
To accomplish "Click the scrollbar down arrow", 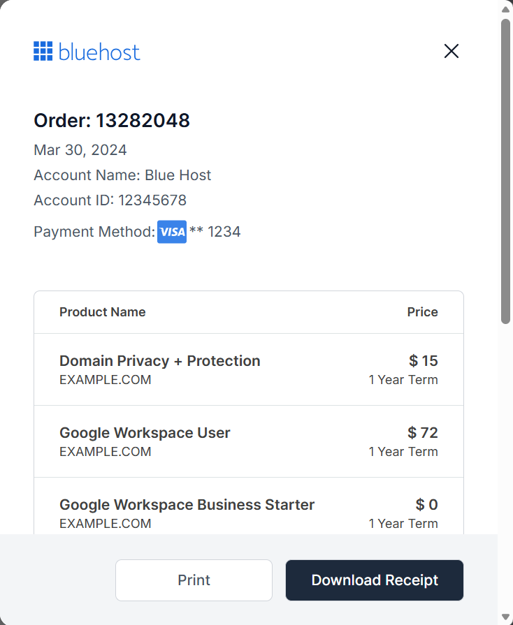I will coord(504,617).
